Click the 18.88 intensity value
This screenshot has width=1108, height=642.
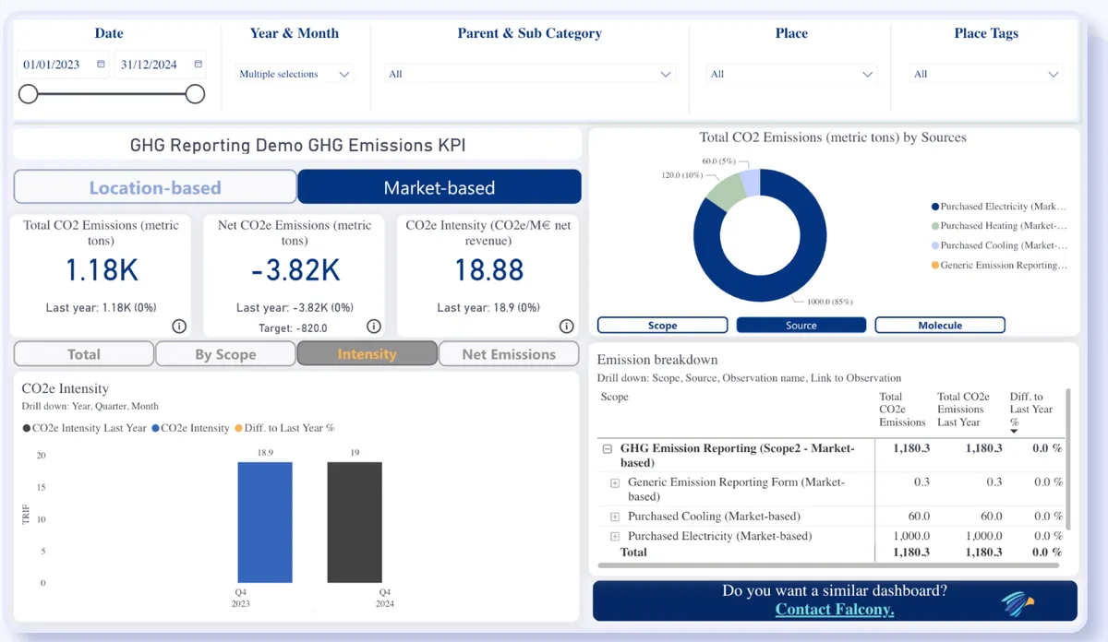[x=488, y=270]
